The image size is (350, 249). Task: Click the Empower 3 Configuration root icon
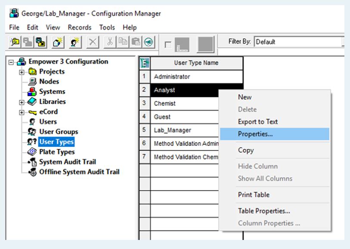click(x=22, y=61)
